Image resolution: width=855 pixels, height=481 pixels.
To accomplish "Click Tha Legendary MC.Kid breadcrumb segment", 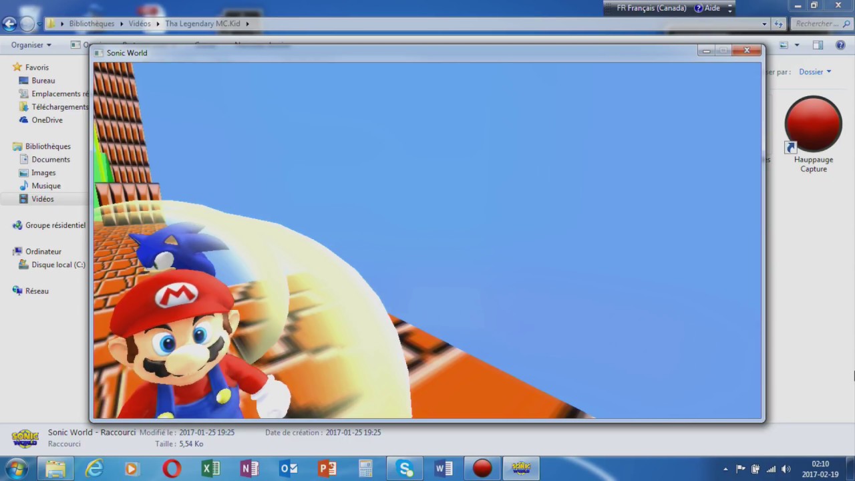I will 202,24.
